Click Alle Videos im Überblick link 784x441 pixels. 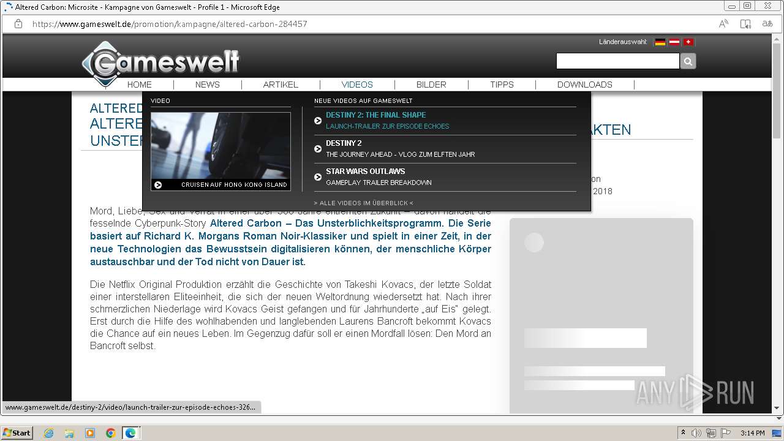(x=363, y=203)
